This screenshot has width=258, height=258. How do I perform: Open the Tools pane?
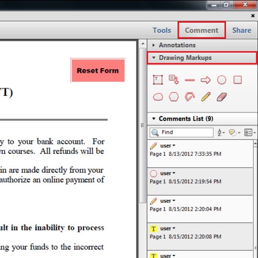coord(162,30)
